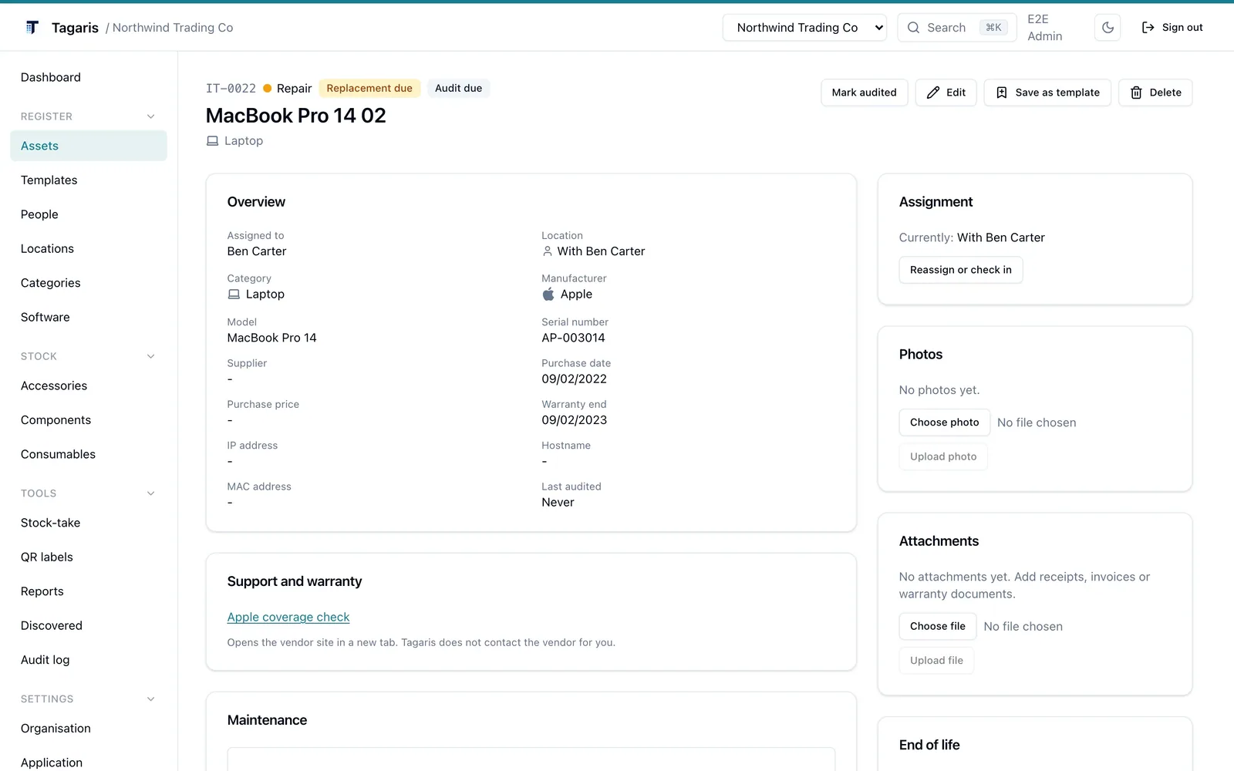Click the laptop icon in Category field
Screen dimensions: 1234x771
click(234, 295)
